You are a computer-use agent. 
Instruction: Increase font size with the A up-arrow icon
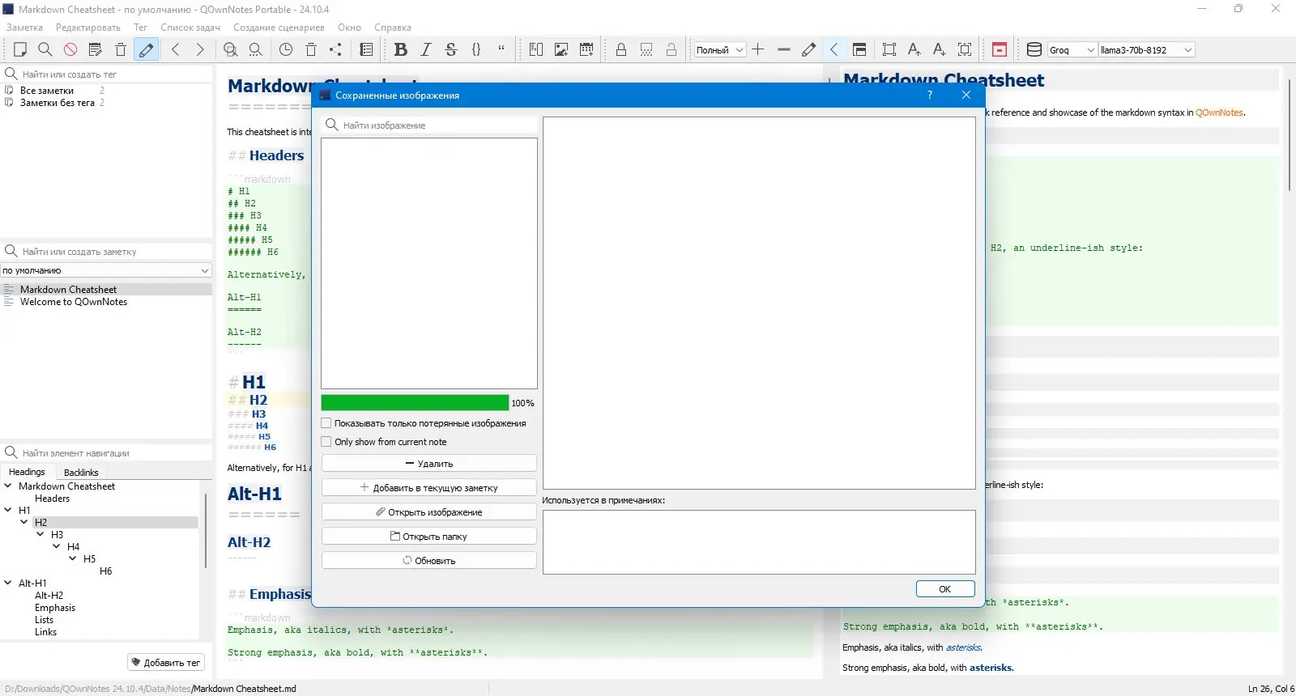tap(914, 49)
